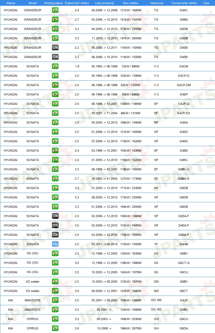215x333 pixels.
Task: Click power value 124kW / 169KM
Action: coord(131,310)
